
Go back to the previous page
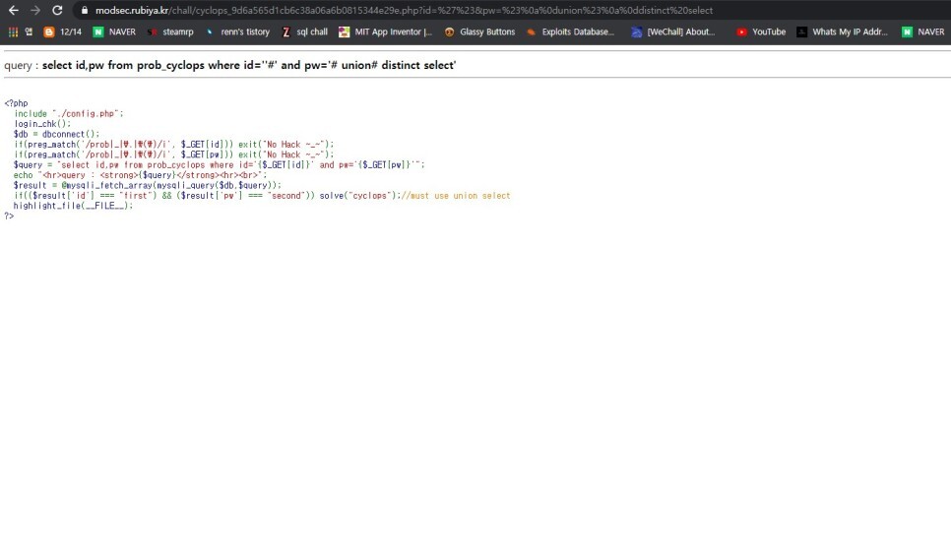click(14, 10)
